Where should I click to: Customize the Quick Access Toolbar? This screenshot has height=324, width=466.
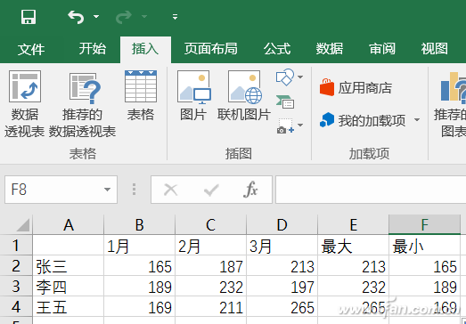click(x=175, y=17)
